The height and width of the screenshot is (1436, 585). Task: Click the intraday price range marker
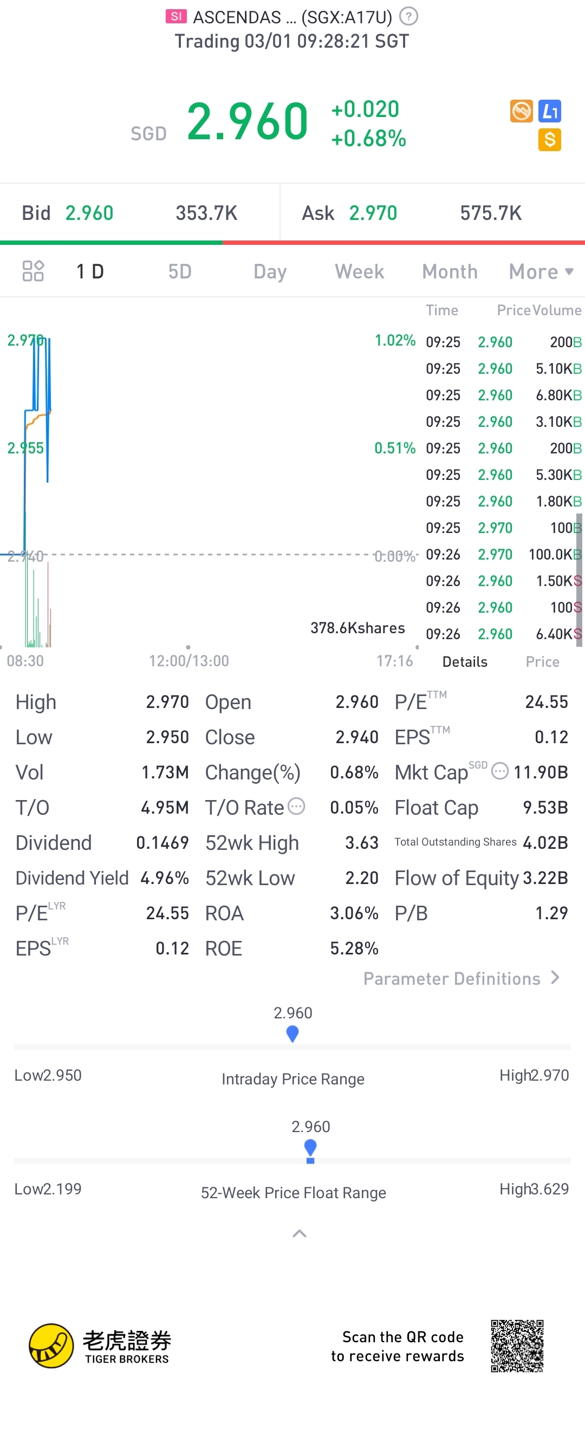point(292,1034)
